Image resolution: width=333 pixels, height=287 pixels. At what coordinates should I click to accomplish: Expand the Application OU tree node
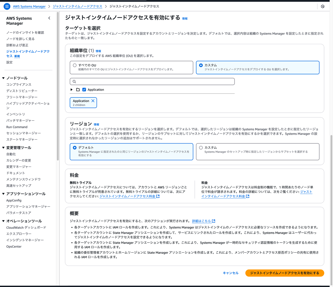[x=72, y=90]
